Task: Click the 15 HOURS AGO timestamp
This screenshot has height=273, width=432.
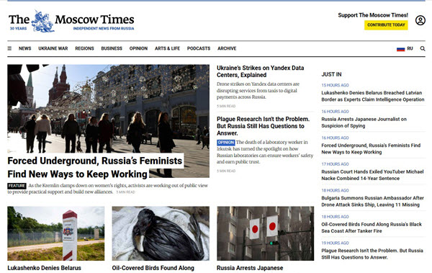Action: tap(335, 85)
